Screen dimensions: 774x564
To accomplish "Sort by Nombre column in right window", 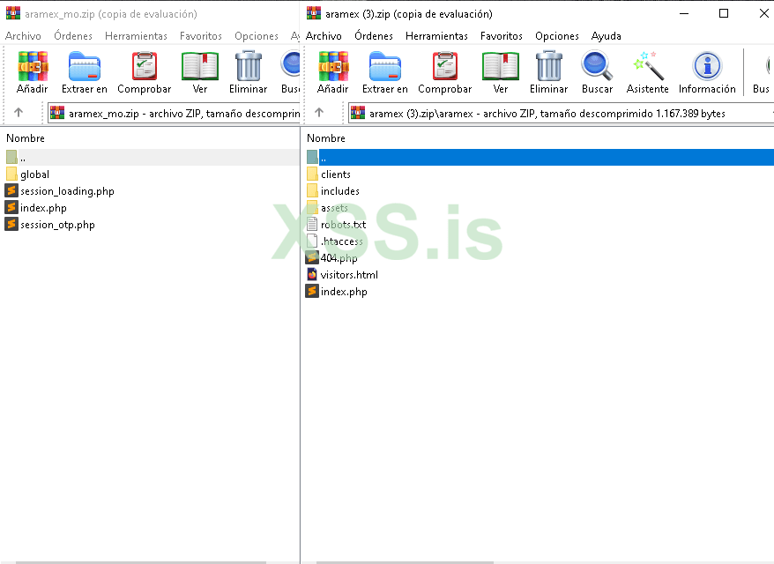I will [326, 138].
